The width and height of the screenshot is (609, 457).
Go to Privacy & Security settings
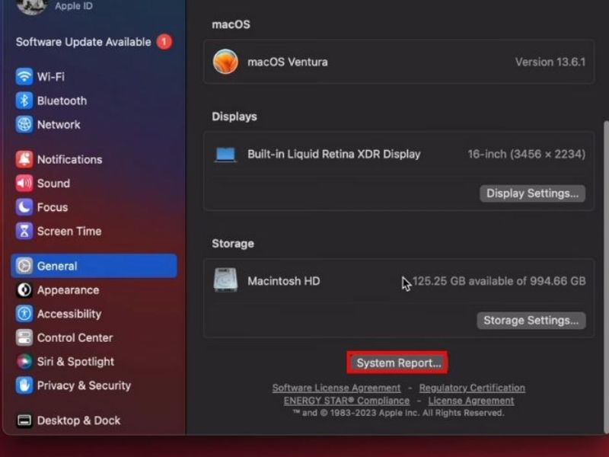coord(94,385)
